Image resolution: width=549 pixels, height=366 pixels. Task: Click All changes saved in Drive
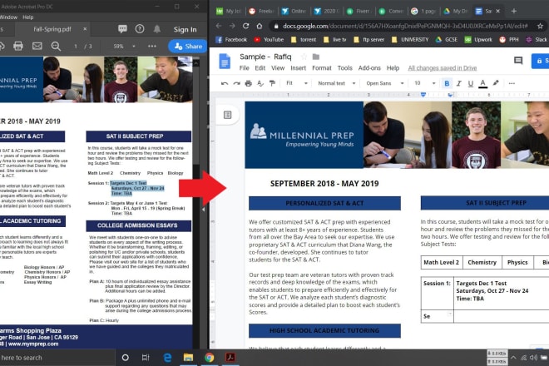443,68
